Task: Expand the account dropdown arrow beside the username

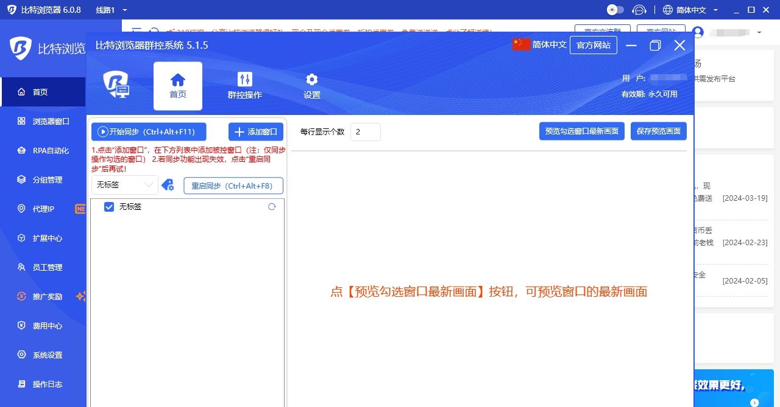Action: (759, 32)
